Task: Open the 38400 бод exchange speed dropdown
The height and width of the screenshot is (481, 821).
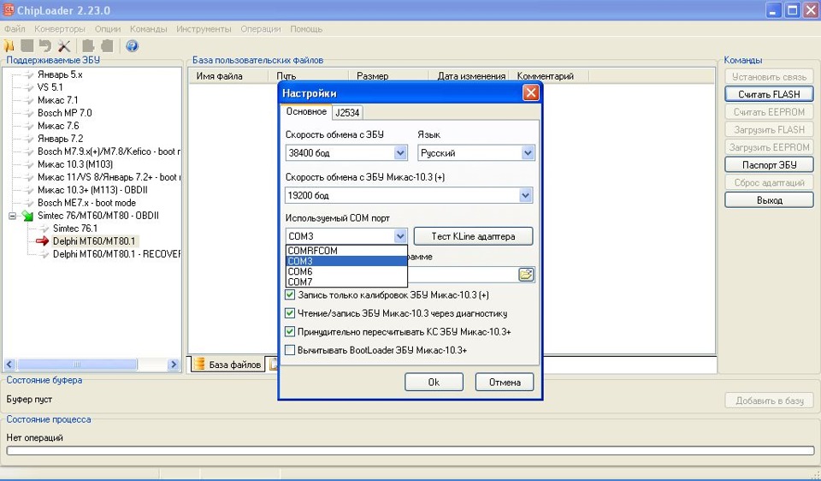Action: point(400,153)
